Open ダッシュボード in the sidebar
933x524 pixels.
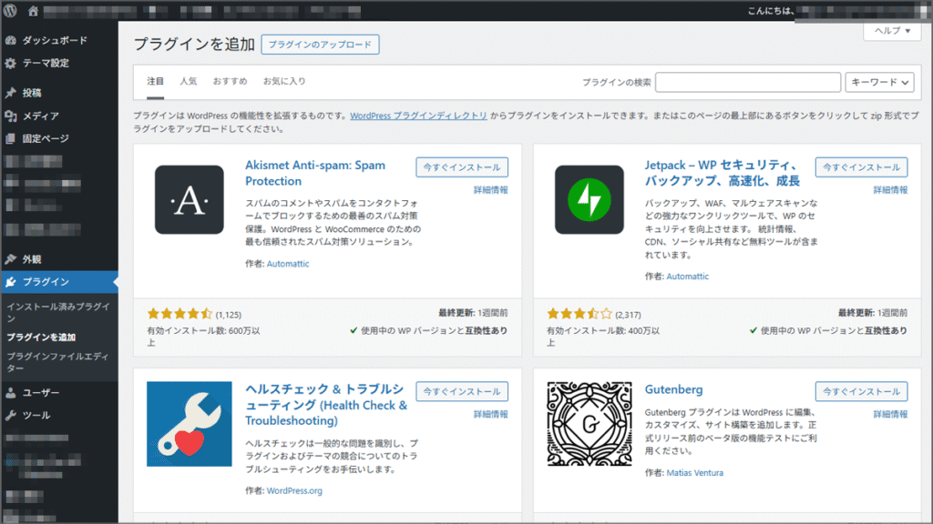pos(55,40)
